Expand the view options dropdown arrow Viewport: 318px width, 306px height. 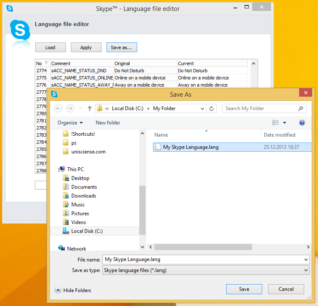pyautogui.click(x=284, y=123)
